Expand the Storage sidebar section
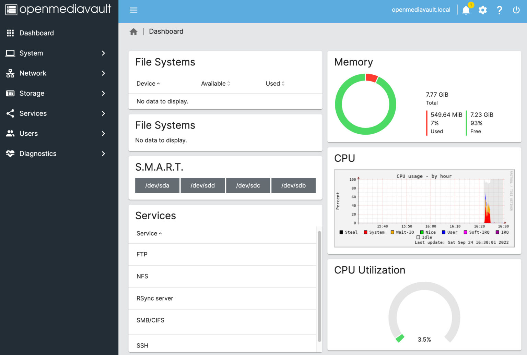 click(32, 93)
